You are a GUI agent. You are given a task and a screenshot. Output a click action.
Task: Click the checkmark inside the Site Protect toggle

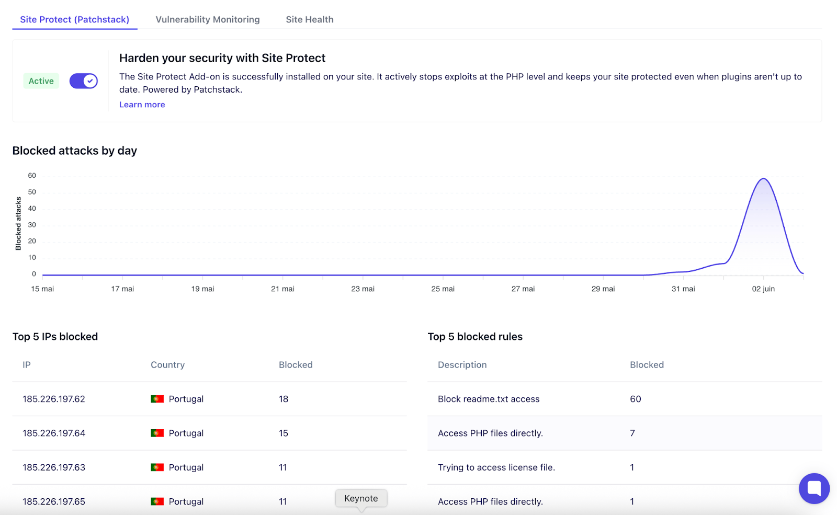tap(89, 81)
